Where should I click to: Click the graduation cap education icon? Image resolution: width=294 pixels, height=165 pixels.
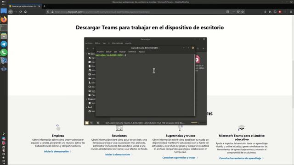(242, 128)
